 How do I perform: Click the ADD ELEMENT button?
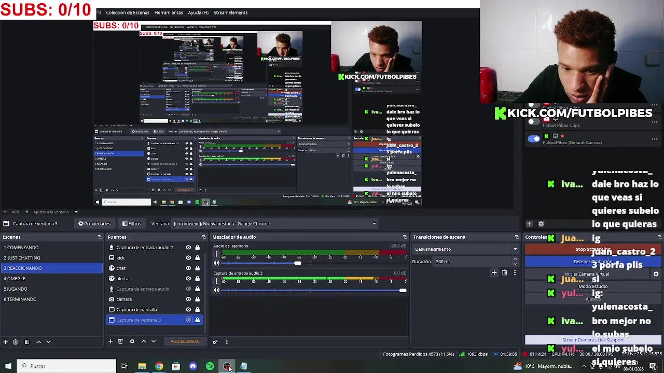coord(185,341)
